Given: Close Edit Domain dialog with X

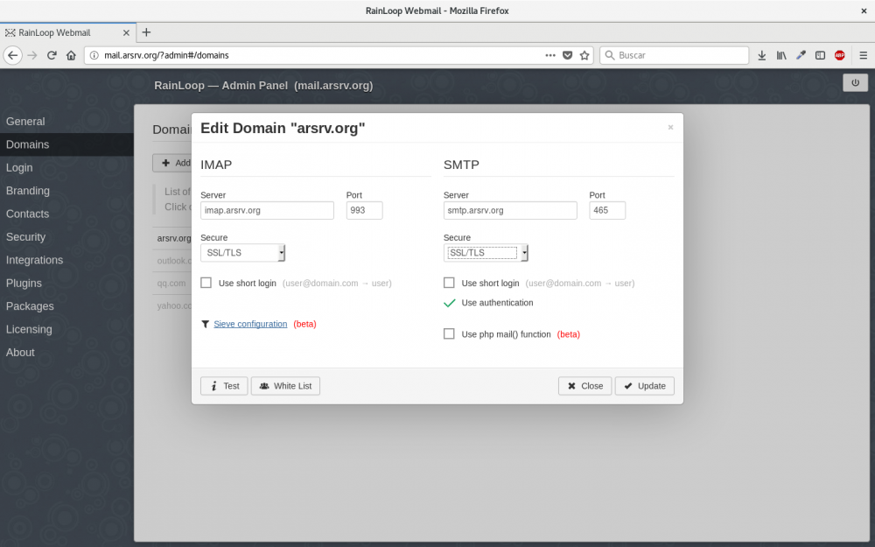Looking at the screenshot, I should pyautogui.click(x=671, y=127).
